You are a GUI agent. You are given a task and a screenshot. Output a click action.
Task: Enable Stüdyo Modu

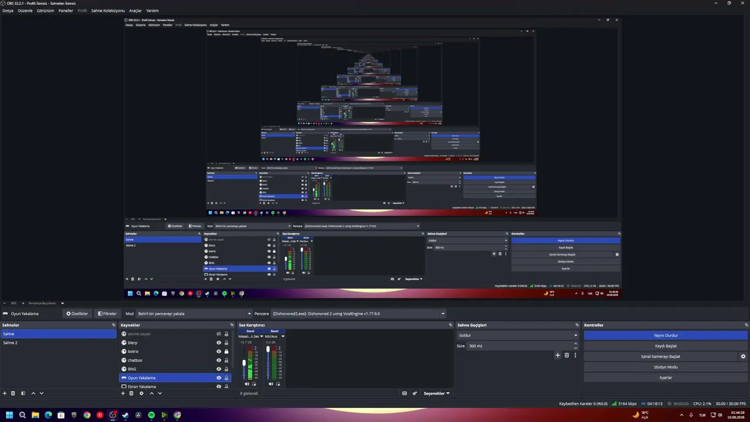(x=666, y=367)
